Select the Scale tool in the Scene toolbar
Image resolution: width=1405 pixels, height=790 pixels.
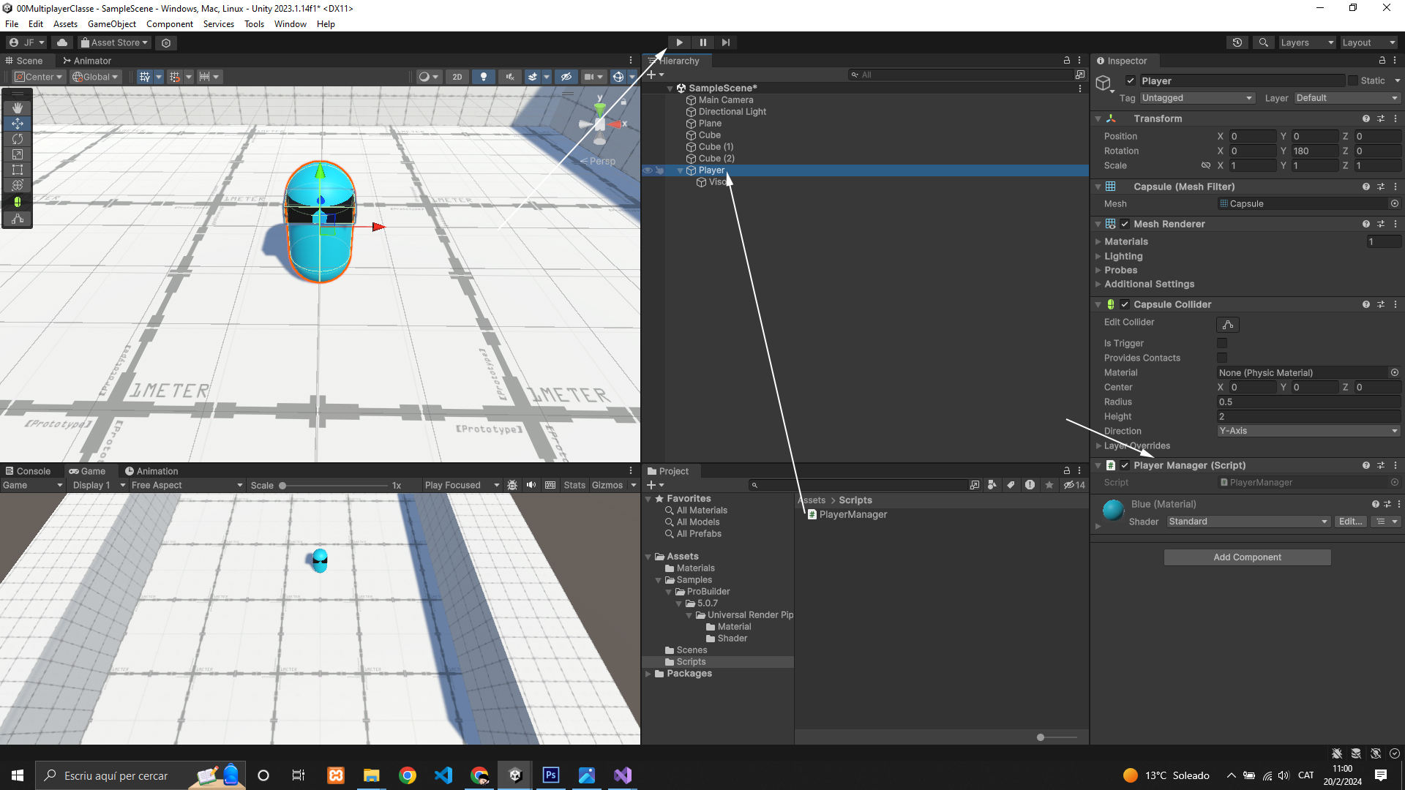click(18, 154)
